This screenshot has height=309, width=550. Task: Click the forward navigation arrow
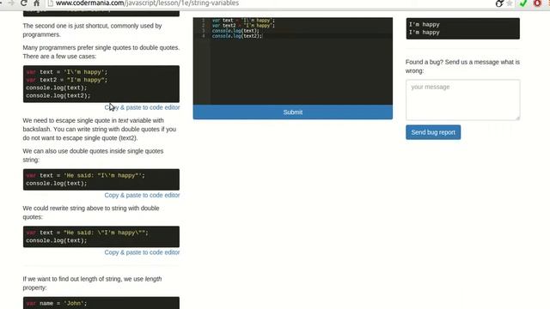tap(11, 3)
